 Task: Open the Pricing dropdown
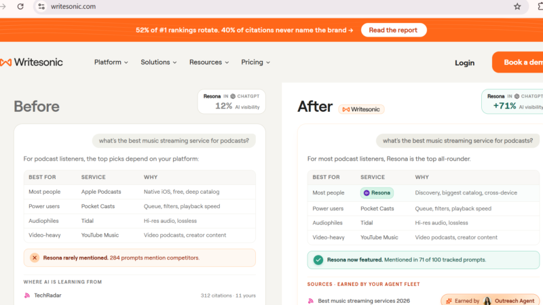(256, 62)
